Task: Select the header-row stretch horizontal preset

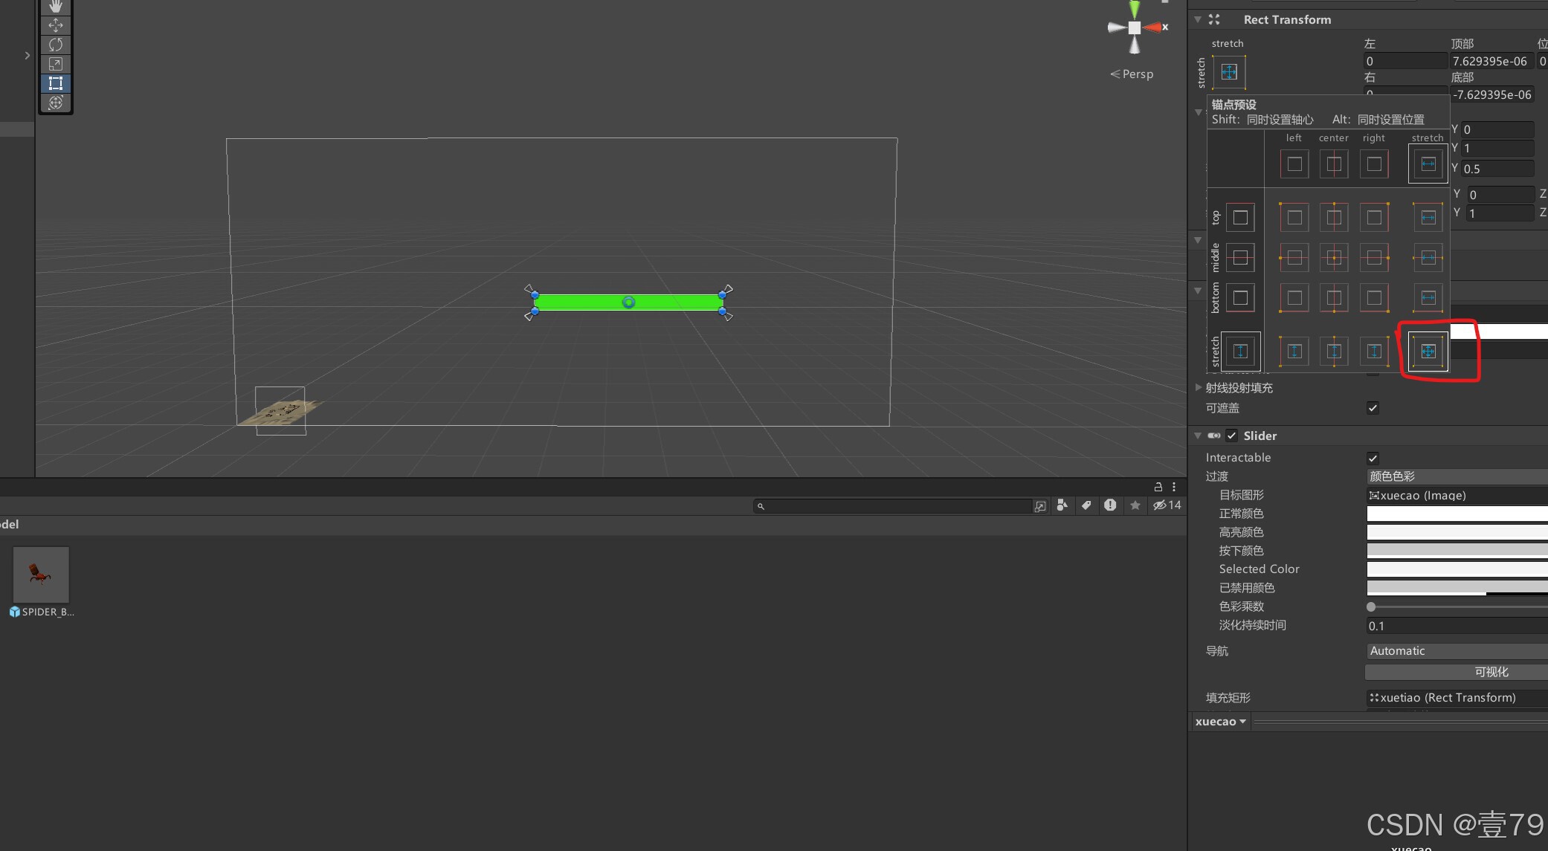Action: (1428, 164)
